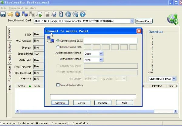Click the globe with checkmark toolbar icon
Image resolution: width=182 pixels, height=126 pixels.
tap(68, 14)
